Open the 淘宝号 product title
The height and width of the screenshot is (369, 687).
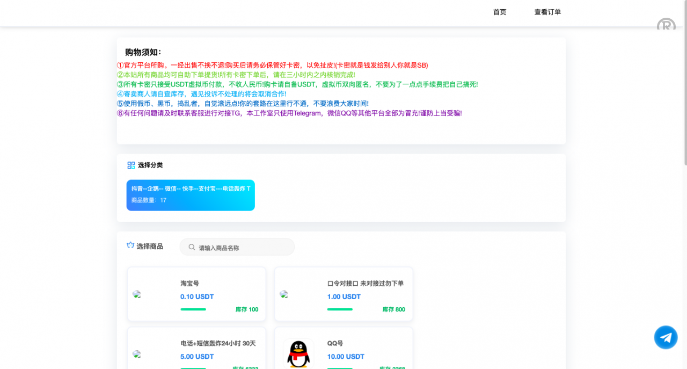[189, 284]
